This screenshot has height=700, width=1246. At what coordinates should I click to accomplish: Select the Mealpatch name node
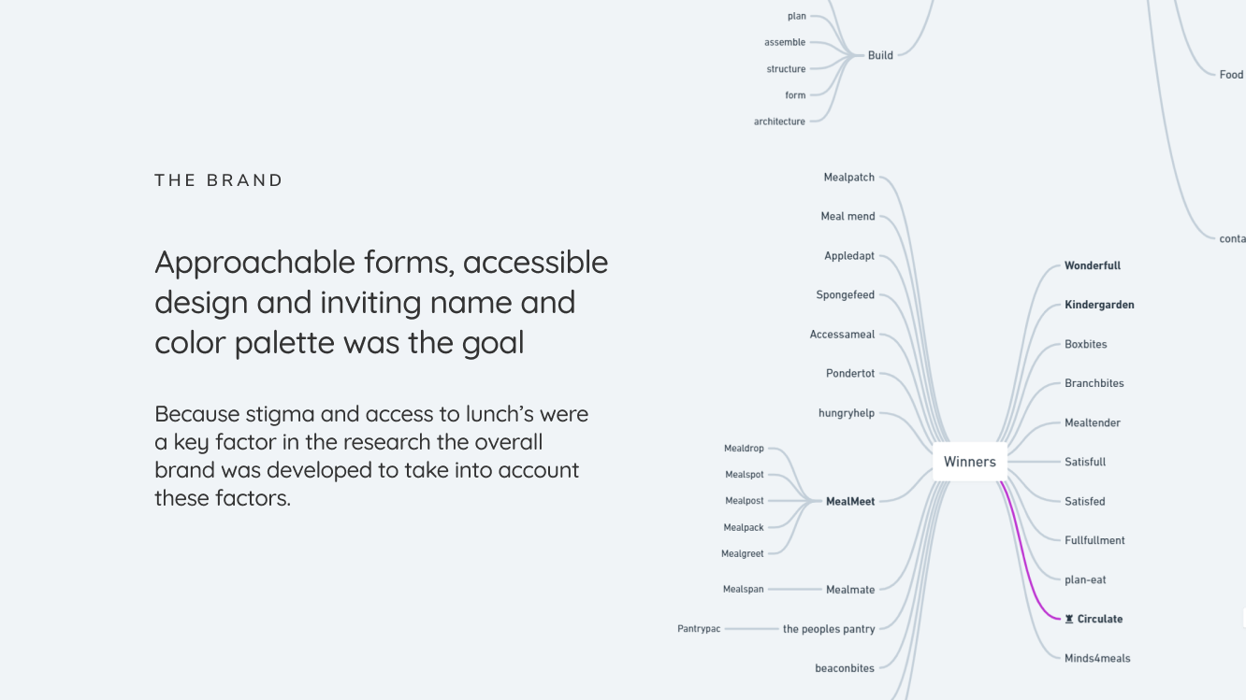click(x=849, y=178)
